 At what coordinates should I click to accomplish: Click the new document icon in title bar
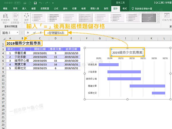(30, 3)
